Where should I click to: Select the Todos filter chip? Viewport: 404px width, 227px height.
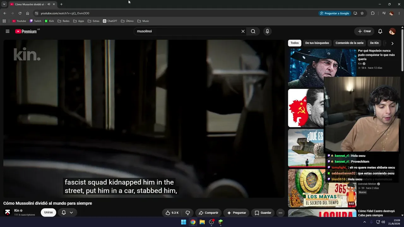point(294,43)
